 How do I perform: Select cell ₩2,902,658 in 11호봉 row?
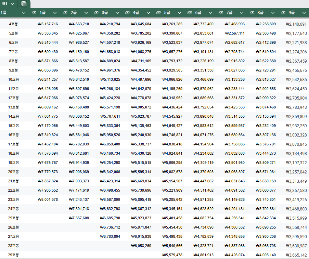pyautogui.click(x=266, y=89)
